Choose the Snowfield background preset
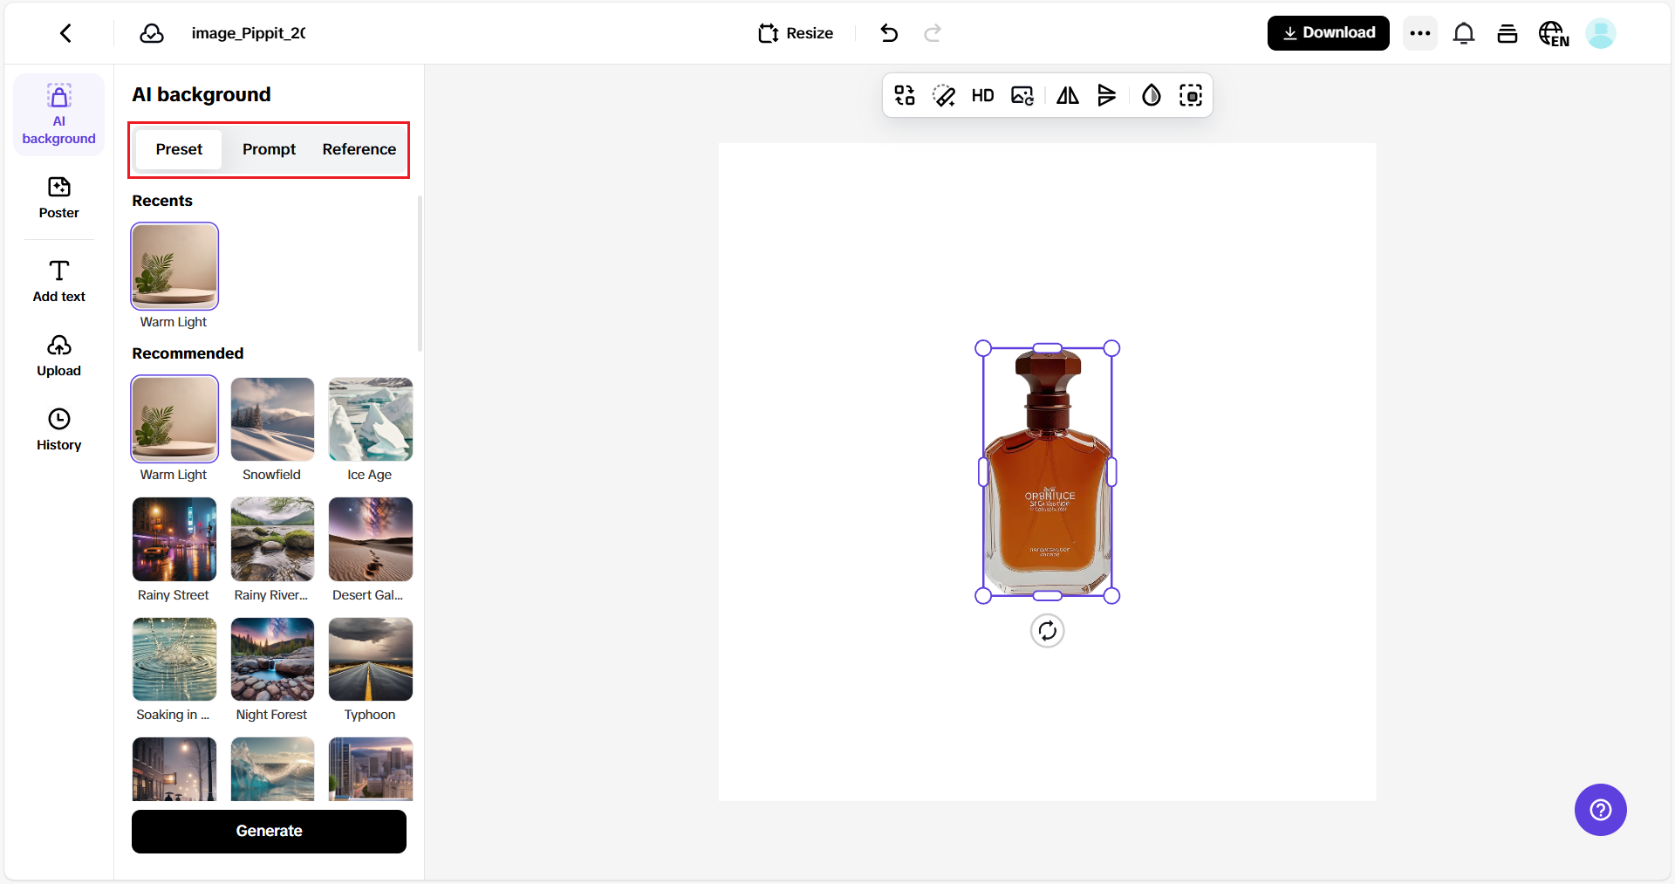Screen dimensions: 1675x884 click(x=272, y=419)
